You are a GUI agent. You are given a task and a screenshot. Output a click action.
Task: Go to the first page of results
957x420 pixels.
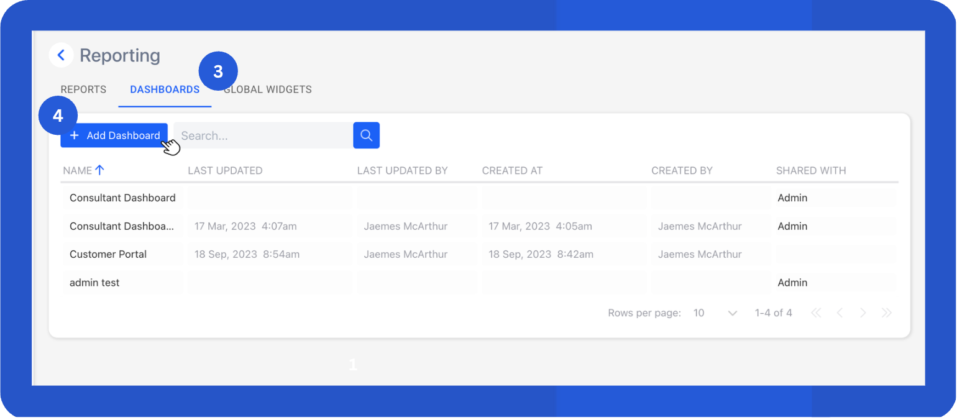point(816,313)
